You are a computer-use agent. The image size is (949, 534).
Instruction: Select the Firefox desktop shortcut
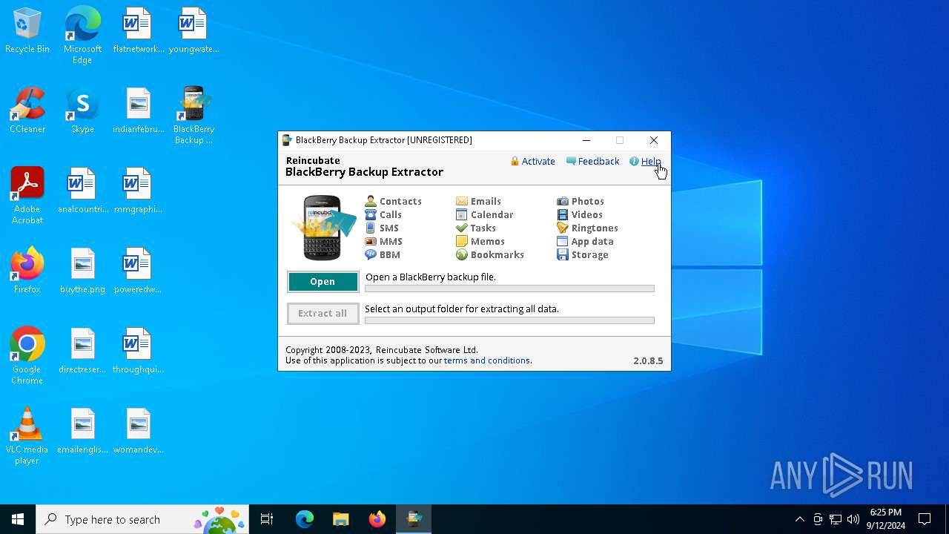[27, 271]
